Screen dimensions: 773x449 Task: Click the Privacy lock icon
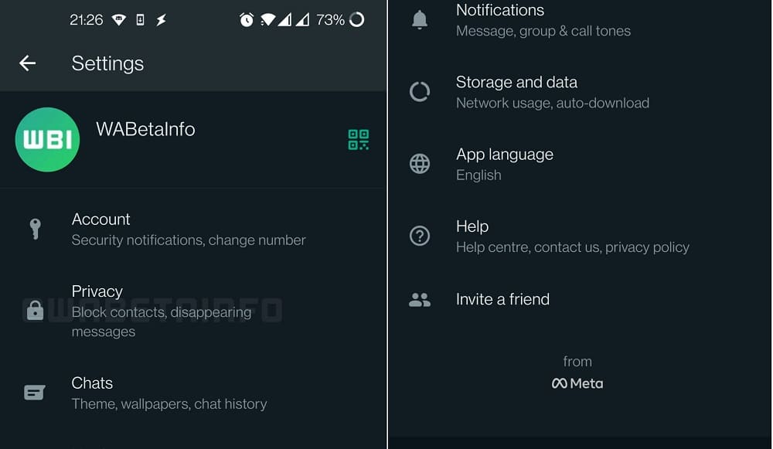35,311
